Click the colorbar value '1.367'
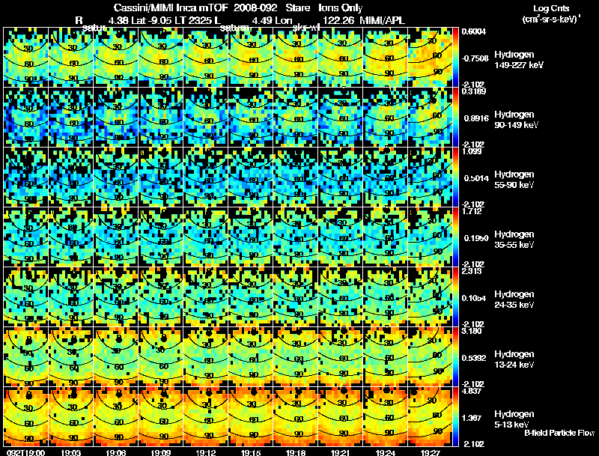The image size is (599, 456). click(472, 418)
